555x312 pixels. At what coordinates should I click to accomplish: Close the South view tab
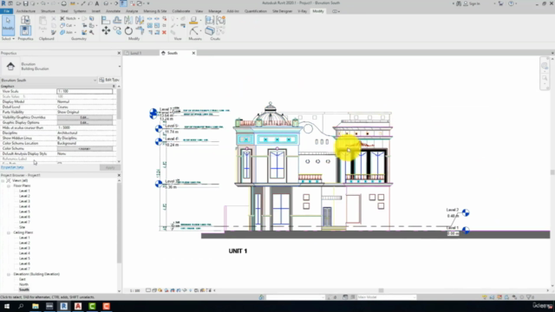point(193,53)
